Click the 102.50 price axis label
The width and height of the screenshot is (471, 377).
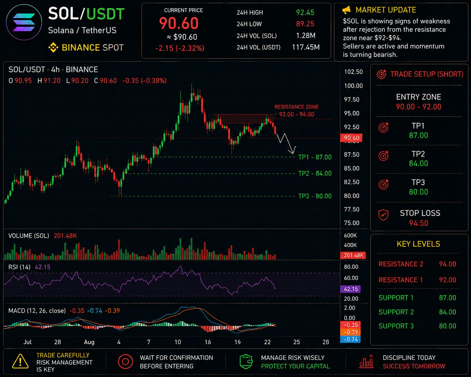point(353,72)
